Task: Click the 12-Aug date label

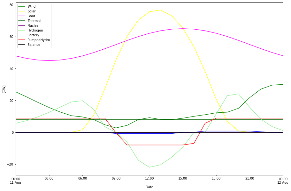Action: [x=283, y=182]
